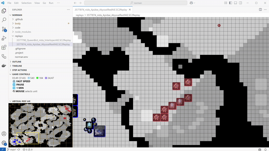269x151 pixels.
Task: Open the .project file
Action: (41, 53)
